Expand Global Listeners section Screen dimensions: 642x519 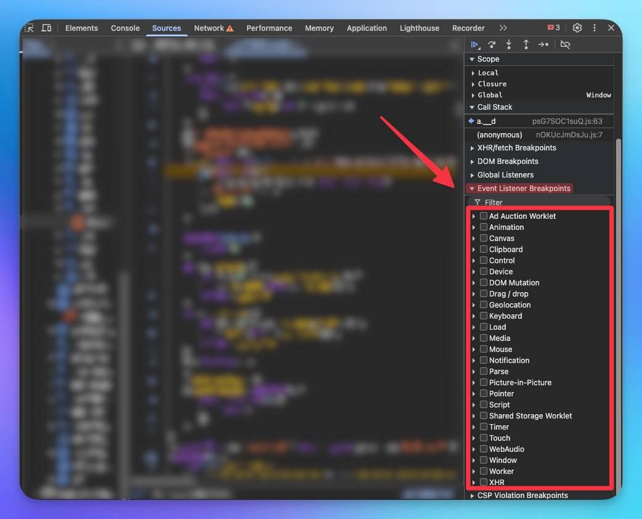[472, 175]
